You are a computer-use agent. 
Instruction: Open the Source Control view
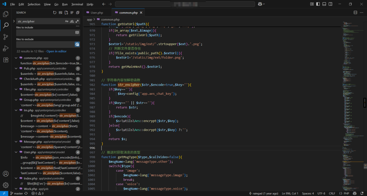click(6, 37)
